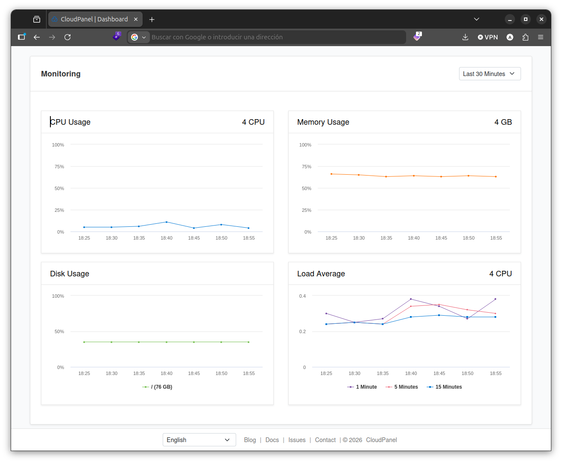Viewport: 562px width, 463px height.
Task: Open a new browser tab
Action: (x=152, y=19)
